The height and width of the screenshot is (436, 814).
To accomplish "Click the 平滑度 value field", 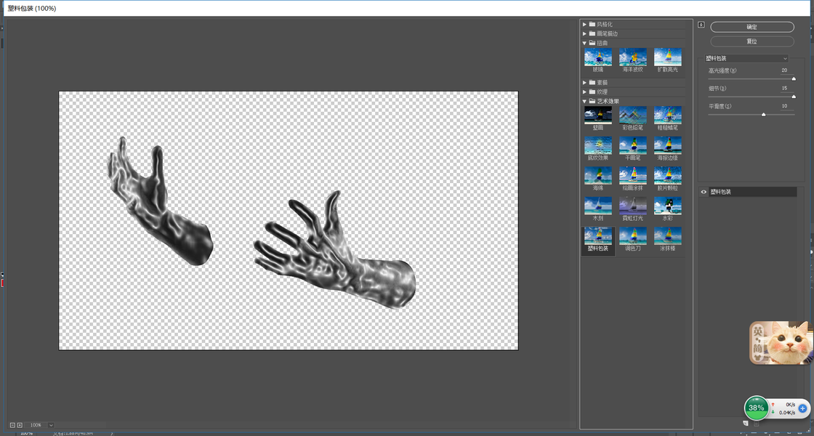I will tap(786, 106).
